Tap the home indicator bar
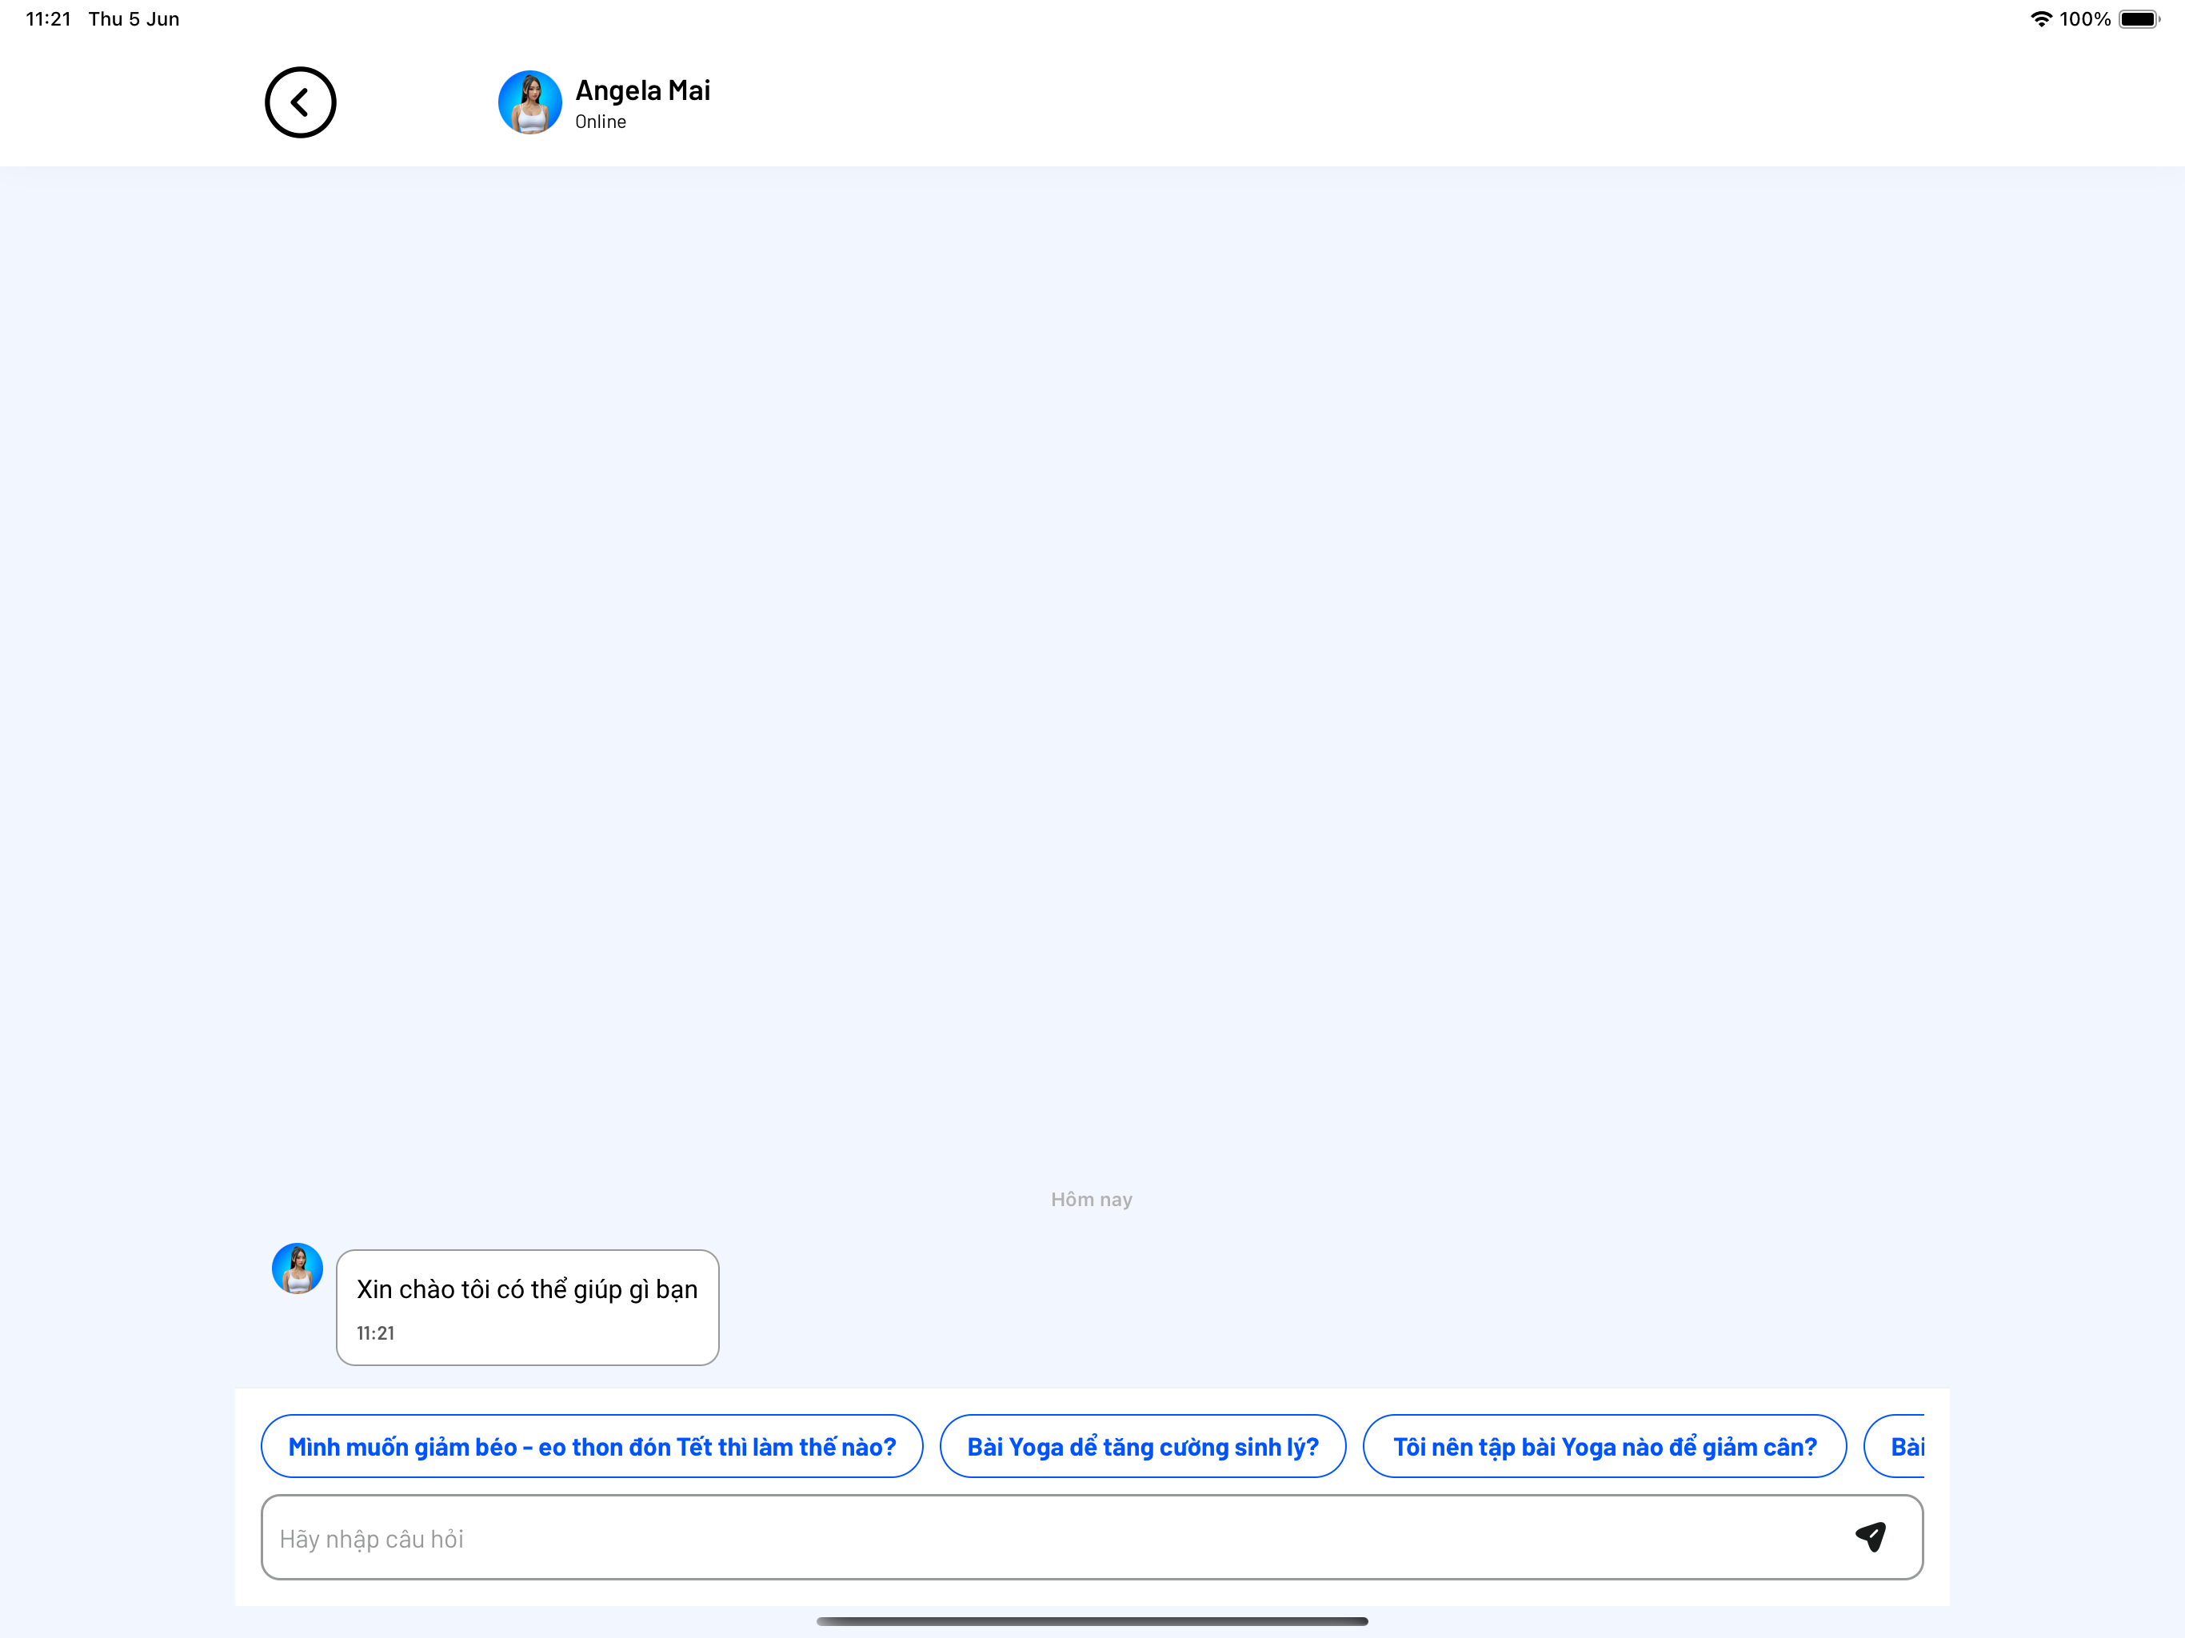This screenshot has width=2185, height=1638. coord(1092,1620)
